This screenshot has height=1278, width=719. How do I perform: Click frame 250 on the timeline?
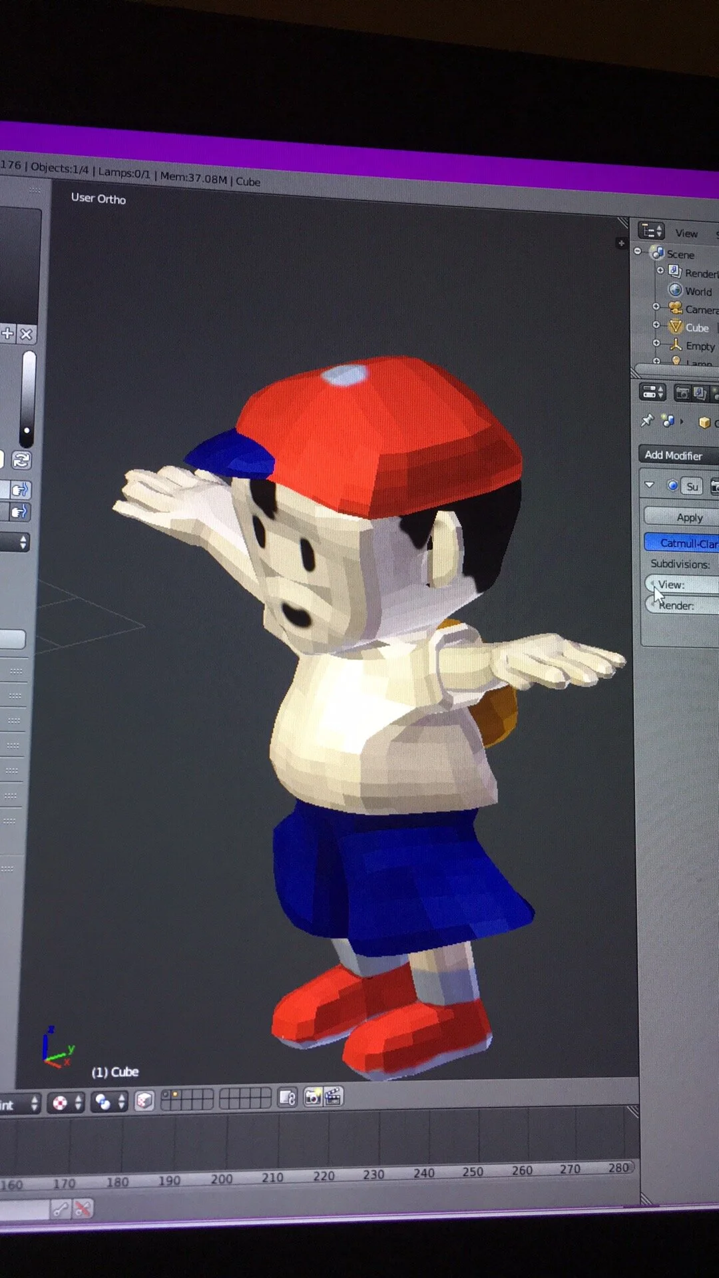coord(473,1171)
